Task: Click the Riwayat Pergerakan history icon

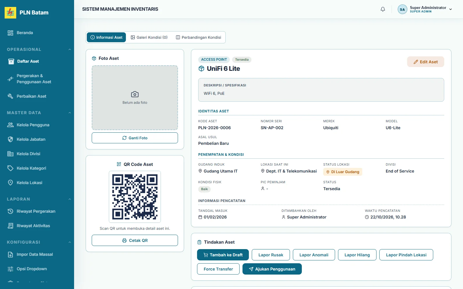Action: point(10,211)
